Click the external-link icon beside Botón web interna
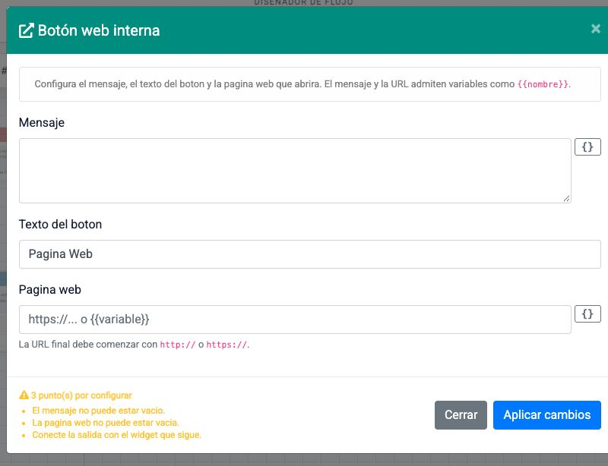Screen dimensions: 608x466 tap(27, 30)
